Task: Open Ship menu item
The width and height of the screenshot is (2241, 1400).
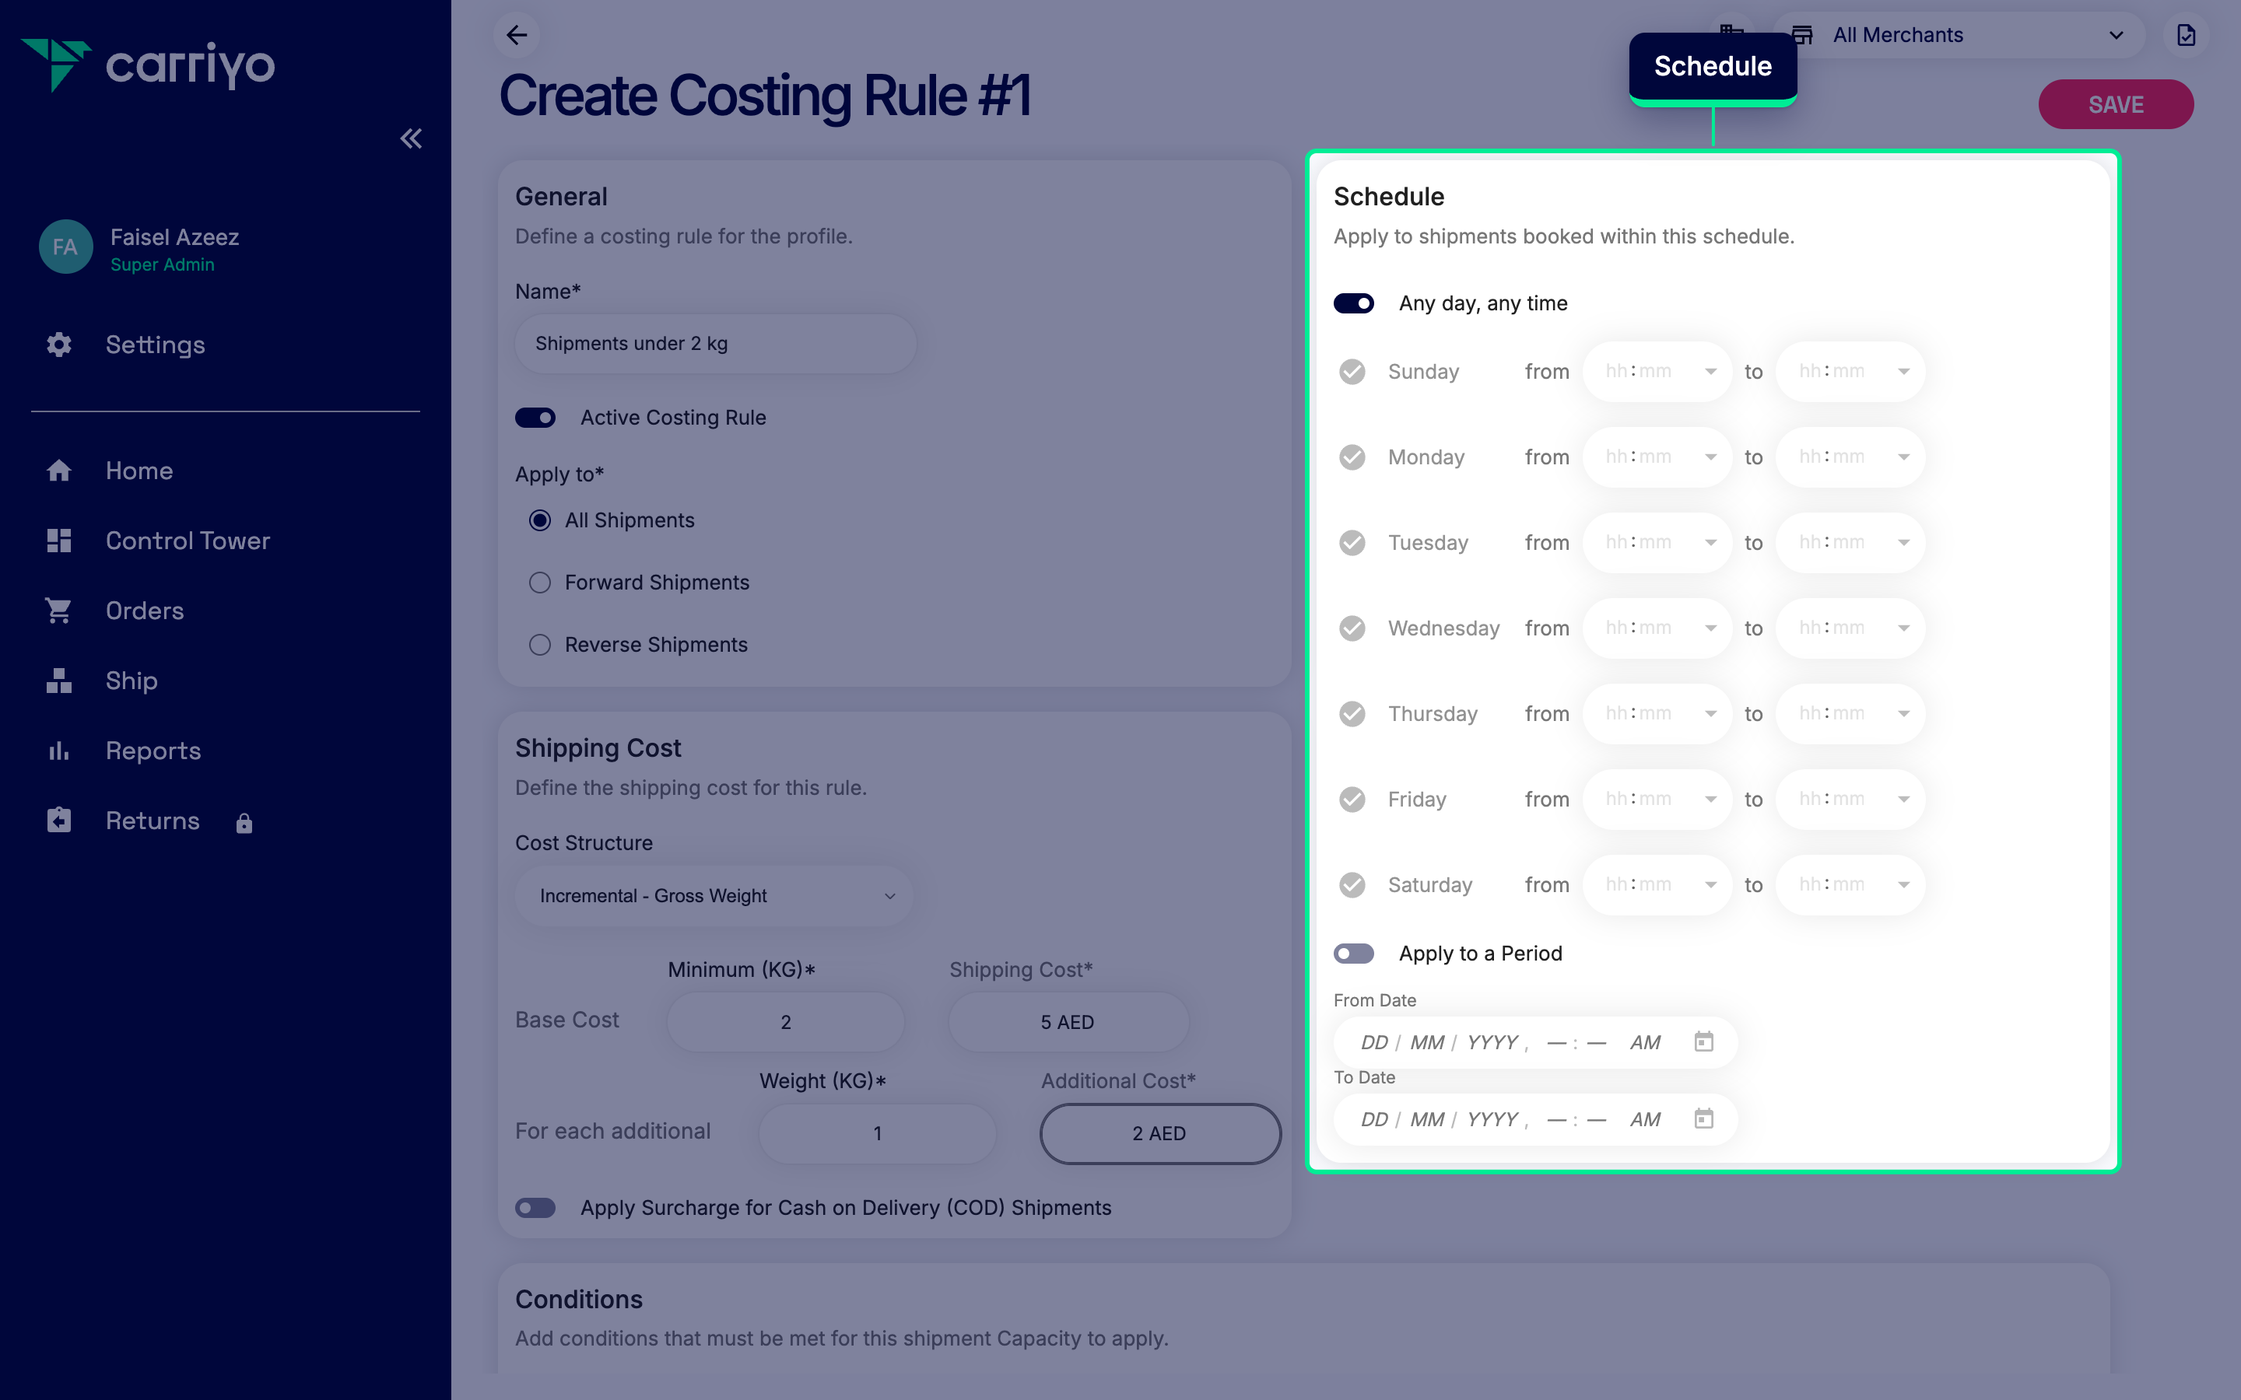Action: (132, 681)
